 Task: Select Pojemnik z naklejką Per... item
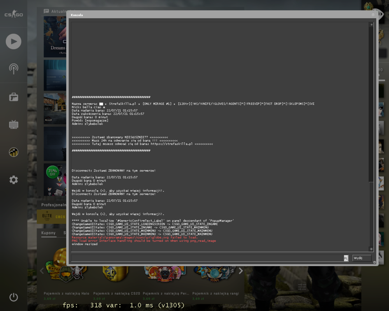point(166,294)
